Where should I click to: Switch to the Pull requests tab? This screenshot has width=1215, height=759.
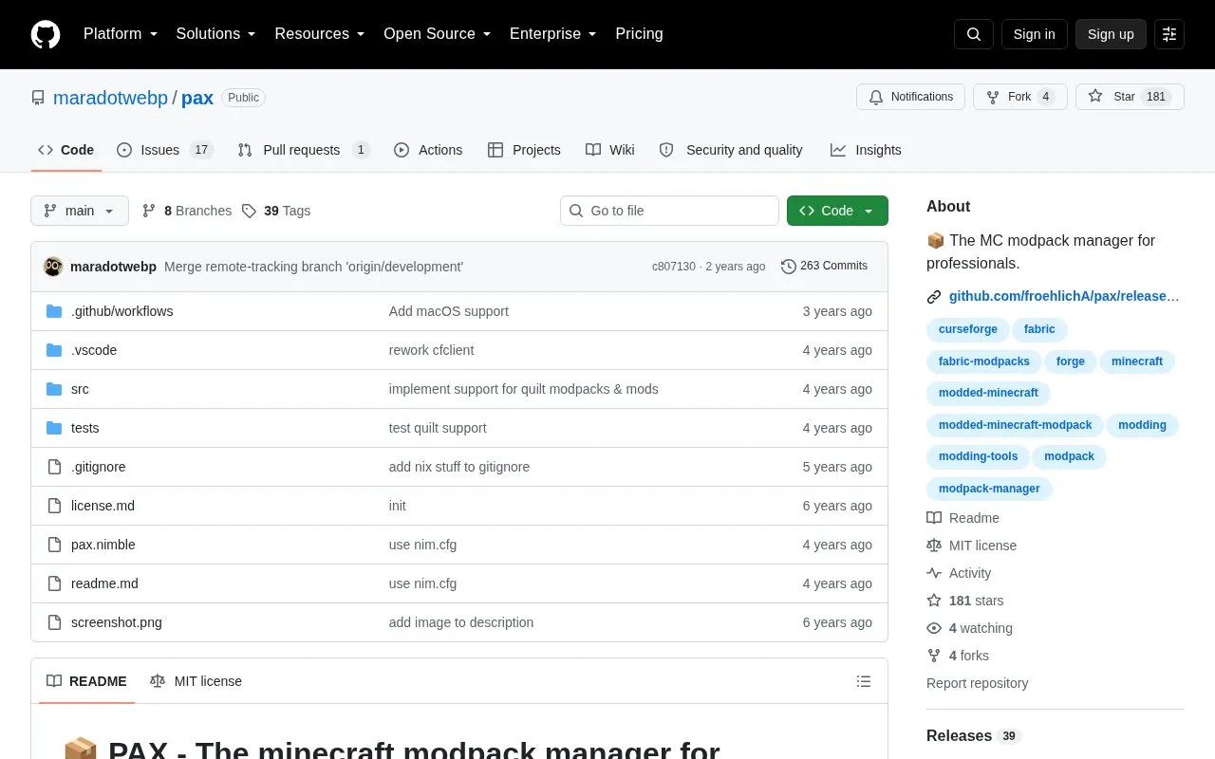tap(304, 150)
